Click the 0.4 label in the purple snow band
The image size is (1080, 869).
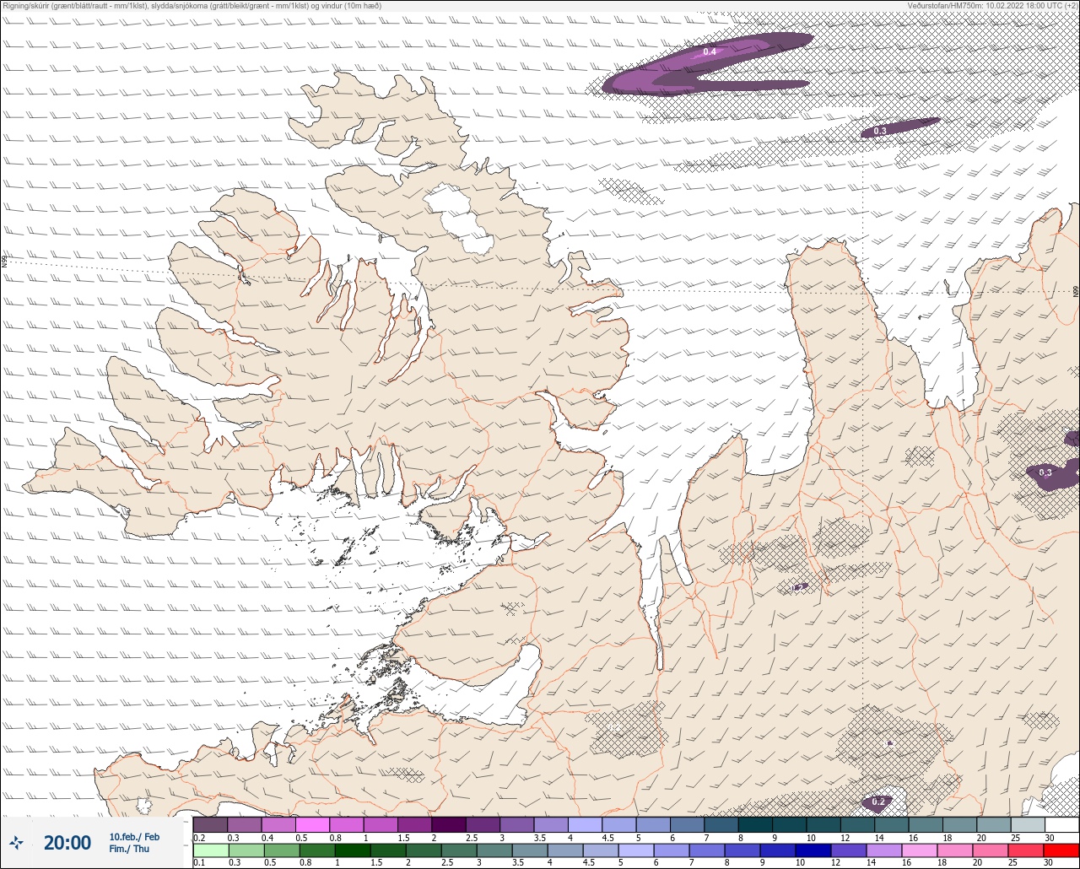pos(710,52)
